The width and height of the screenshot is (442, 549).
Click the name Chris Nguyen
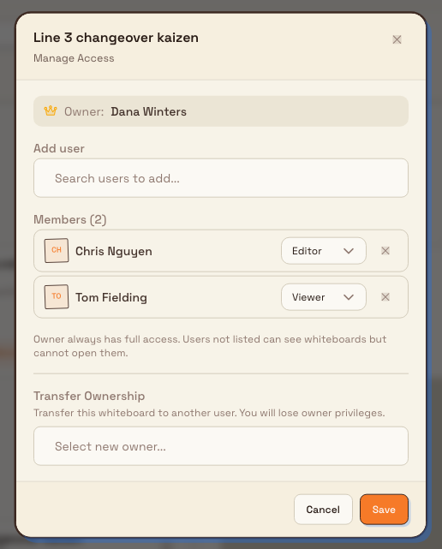(x=114, y=252)
